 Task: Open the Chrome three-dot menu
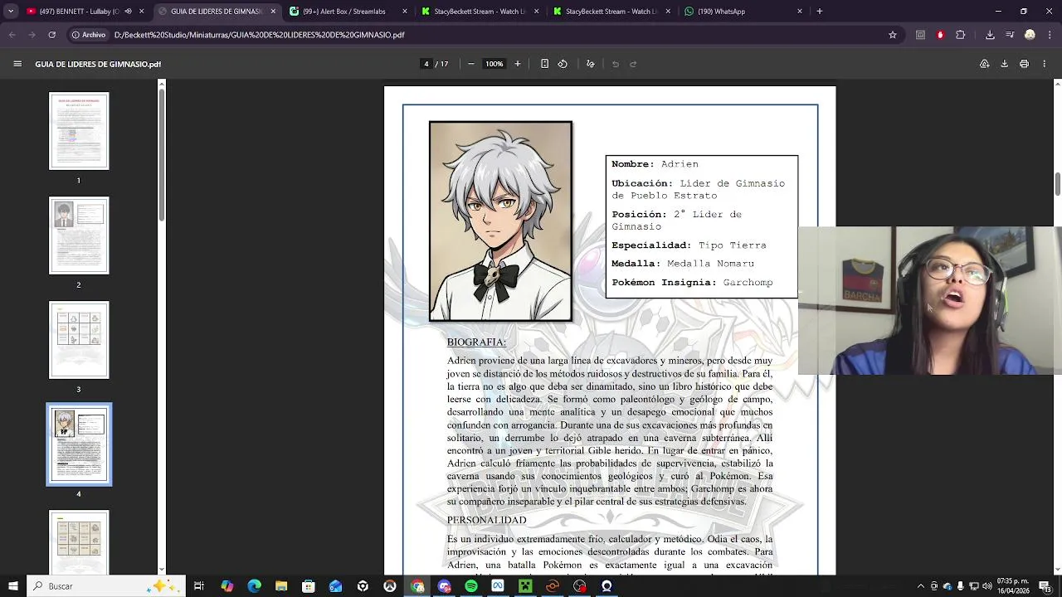click(1049, 35)
